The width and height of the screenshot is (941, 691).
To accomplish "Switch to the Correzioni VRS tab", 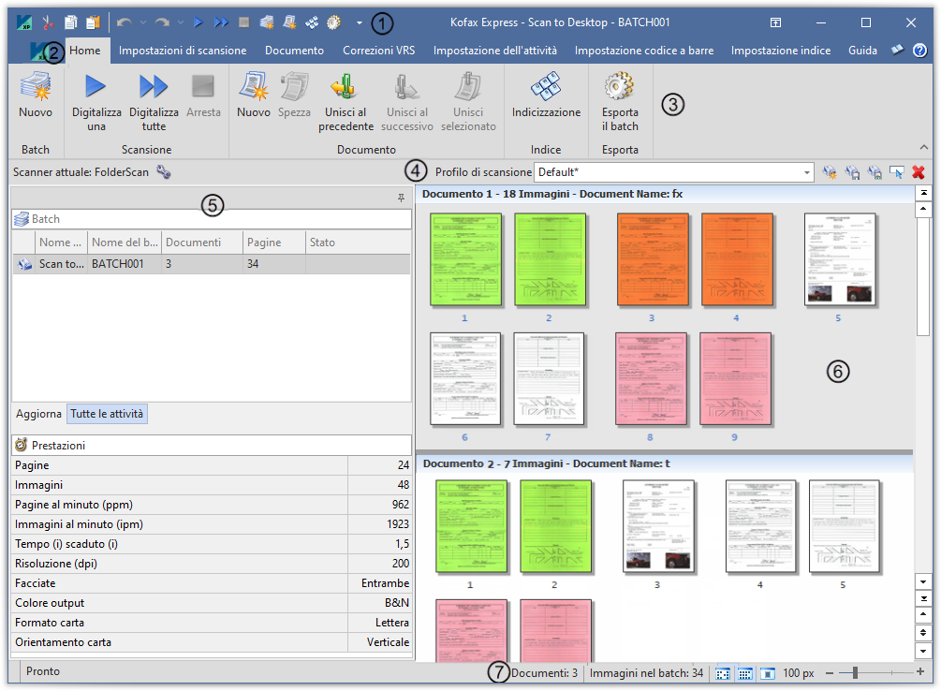I will click(x=378, y=51).
